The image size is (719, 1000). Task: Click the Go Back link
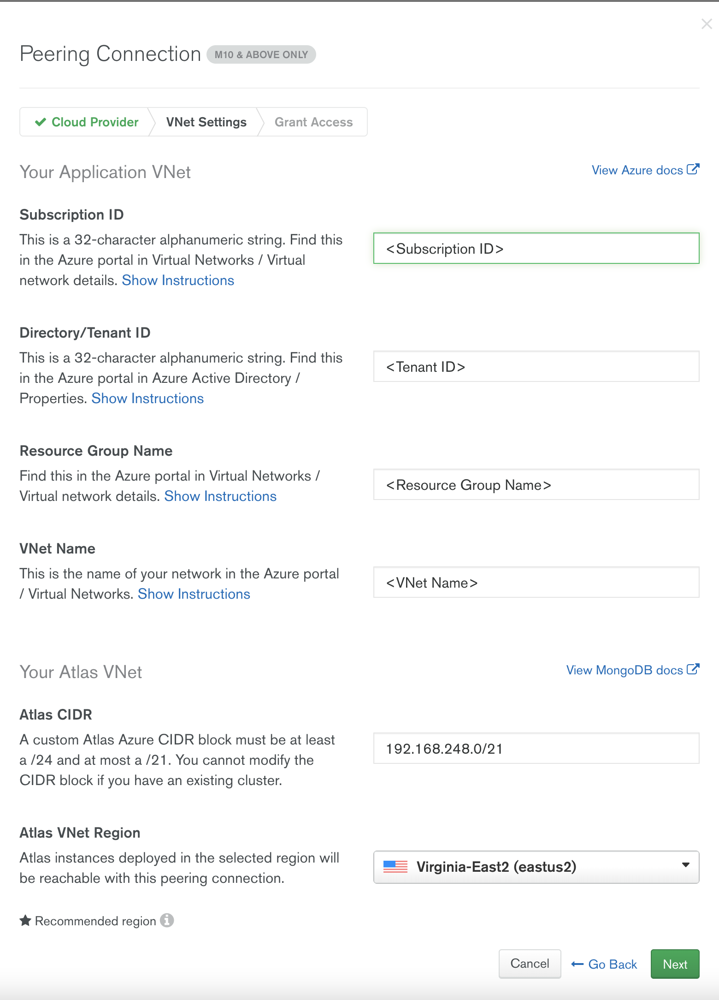tap(604, 964)
